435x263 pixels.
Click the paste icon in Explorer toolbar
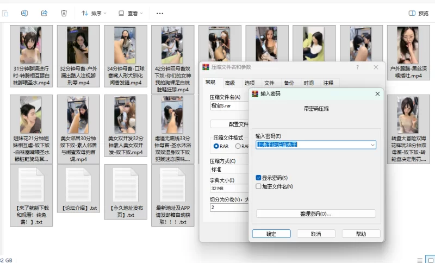point(5,13)
